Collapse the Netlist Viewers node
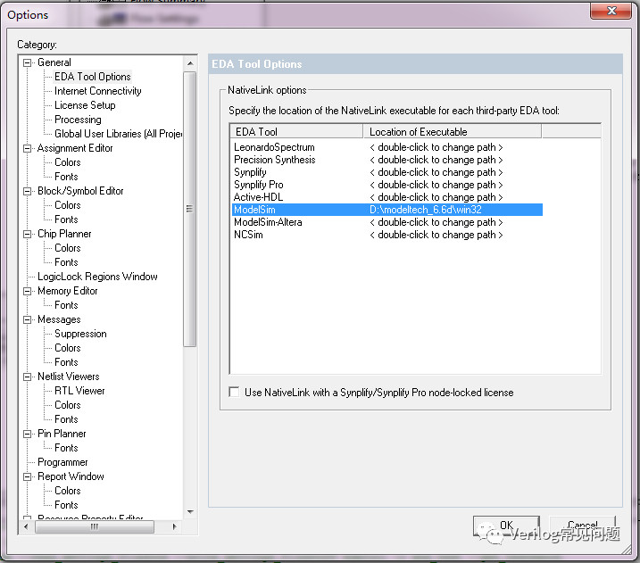Viewport: 640px width, 563px height. pos(28,377)
